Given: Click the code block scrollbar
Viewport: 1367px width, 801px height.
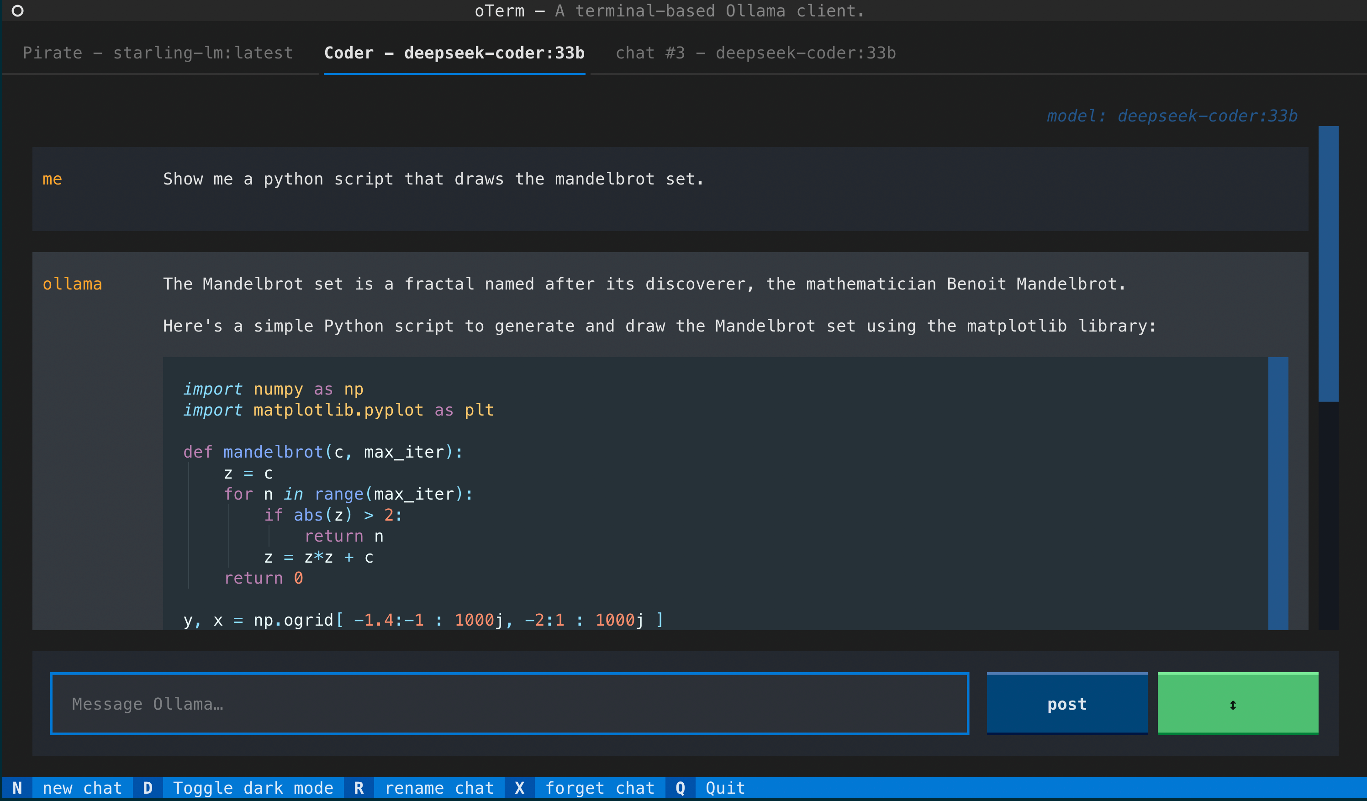Looking at the screenshot, I should [x=1278, y=493].
